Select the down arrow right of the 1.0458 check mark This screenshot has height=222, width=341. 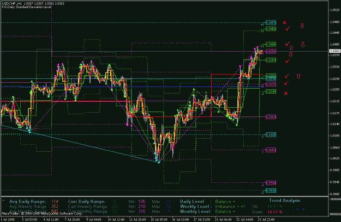(x=302, y=26)
